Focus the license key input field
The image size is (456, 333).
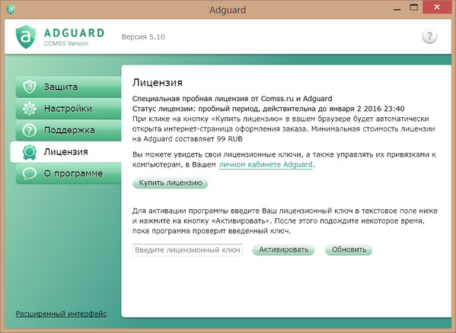(x=187, y=250)
